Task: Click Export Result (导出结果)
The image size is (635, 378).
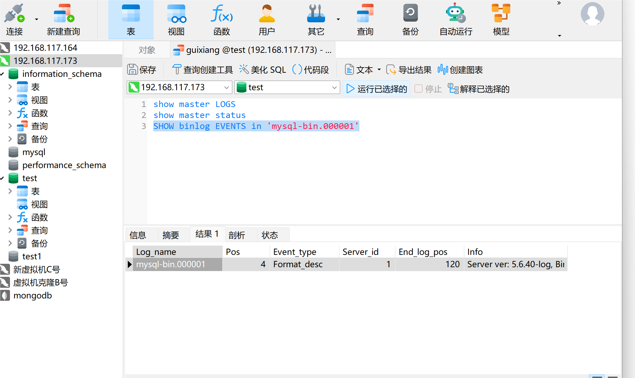Action: tap(409, 70)
